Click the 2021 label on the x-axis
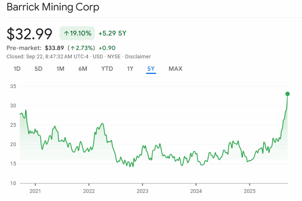This screenshot has height=201, width=302. [35, 191]
